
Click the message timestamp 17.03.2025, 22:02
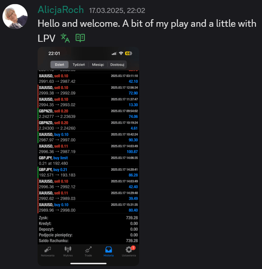(x=117, y=10)
